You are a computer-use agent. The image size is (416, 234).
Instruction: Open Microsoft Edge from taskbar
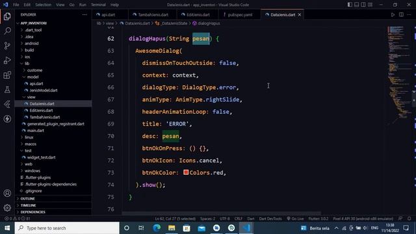coord(157,228)
